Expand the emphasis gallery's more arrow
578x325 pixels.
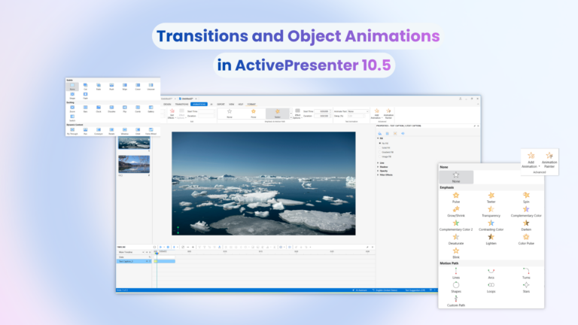tap(291, 117)
